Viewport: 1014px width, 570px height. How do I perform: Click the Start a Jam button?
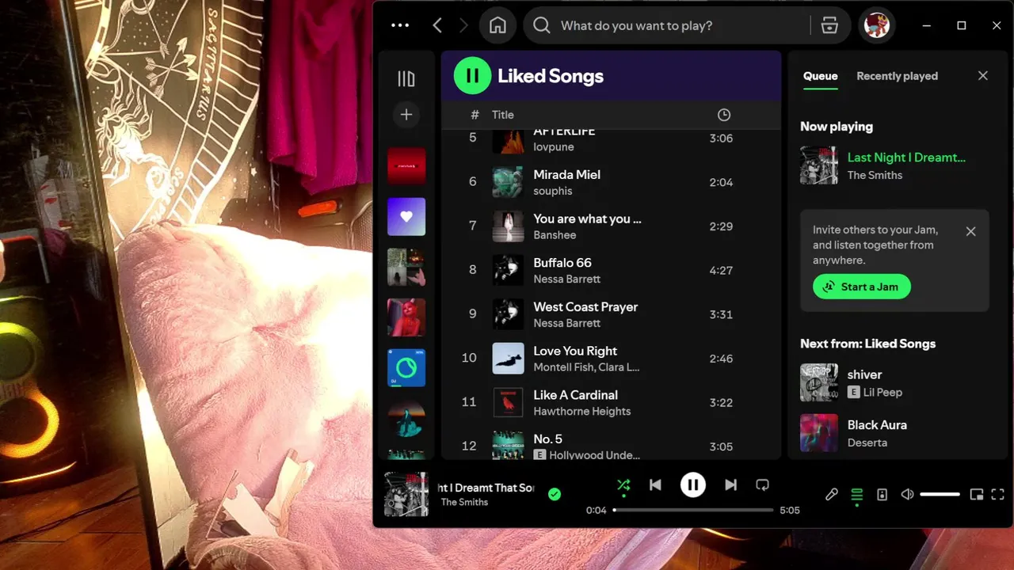(x=862, y=287)
